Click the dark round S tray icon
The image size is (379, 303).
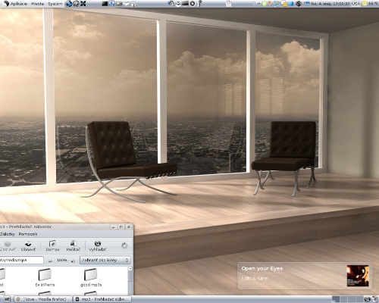[299, 4]
